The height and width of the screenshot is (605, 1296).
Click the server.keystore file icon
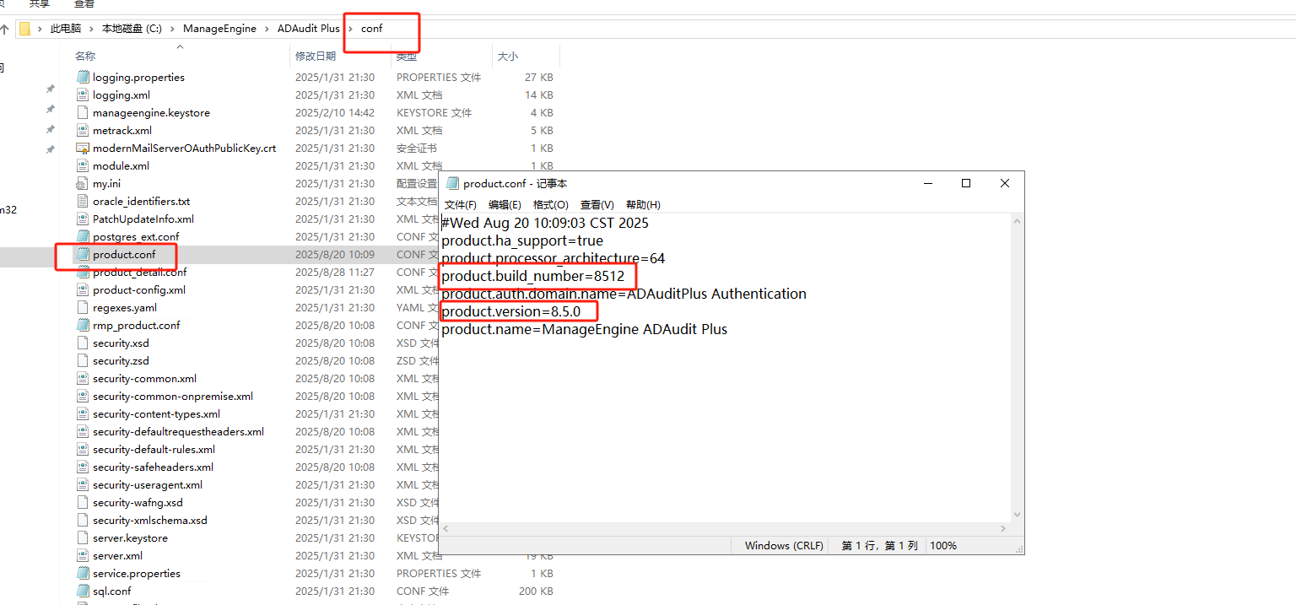tap(82, 537)
